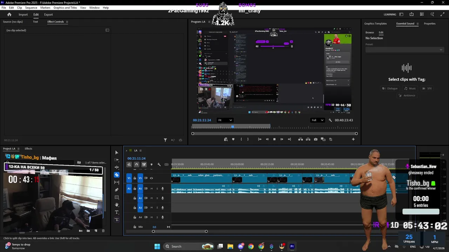Image resolution: width=449 pixels, height=252 pixels.
Task: Select the Razor tool
Action: tap(117, 175)
